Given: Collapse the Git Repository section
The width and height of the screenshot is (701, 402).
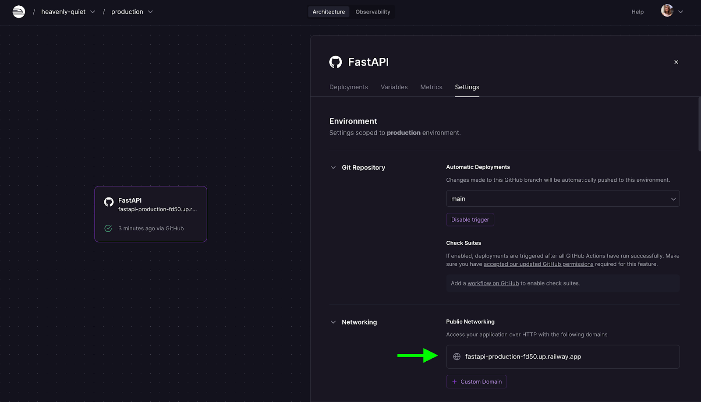Looking at the screenshot, I should (333, 167).
